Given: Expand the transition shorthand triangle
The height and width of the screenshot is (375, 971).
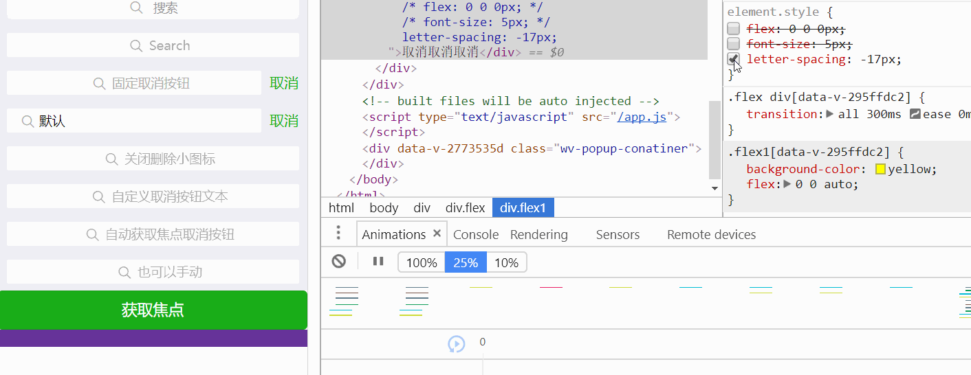Looking at the screenshot, I should (829, 114).
